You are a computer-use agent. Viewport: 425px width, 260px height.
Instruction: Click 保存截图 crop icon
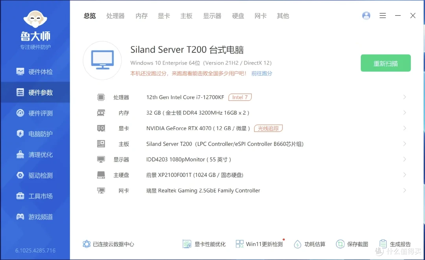(x=340, y=244)
